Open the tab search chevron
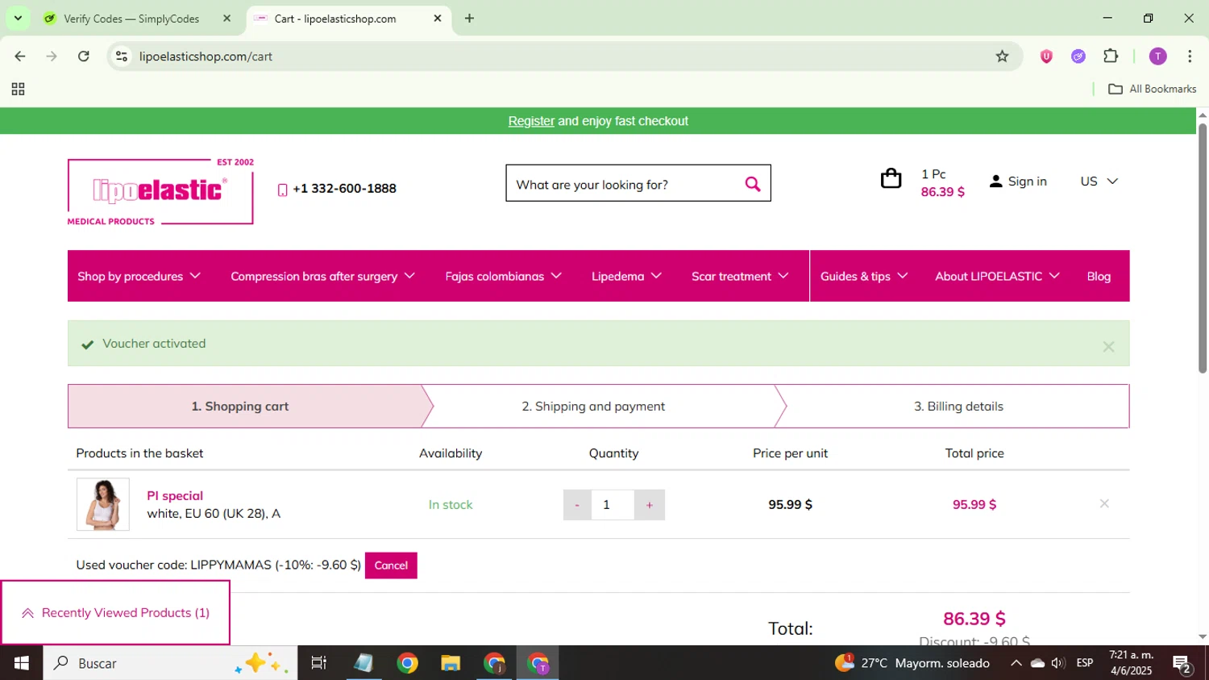Viewport: 1209px width, 680px height. coord(18,18)
